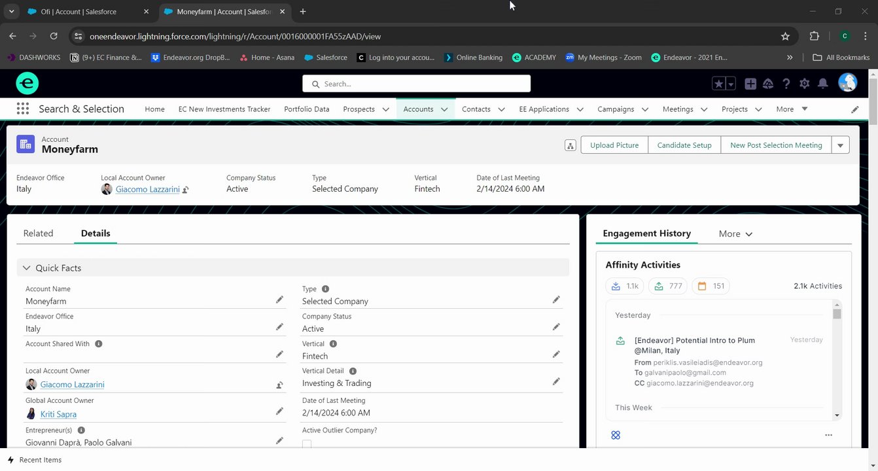The width and height of the screenshot is (878, 471).
Task: Click the Endeavor logo icon
Action: [27, 84]
